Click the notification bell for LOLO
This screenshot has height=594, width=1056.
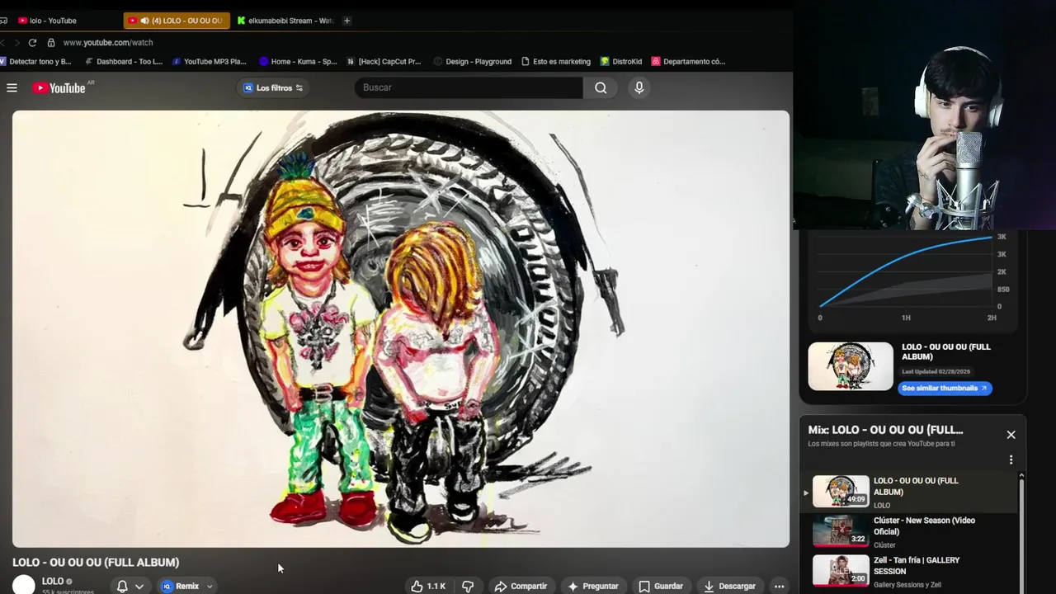coord(122,586)
